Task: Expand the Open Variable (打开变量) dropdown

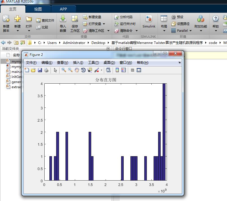Action: coord(104,24)
